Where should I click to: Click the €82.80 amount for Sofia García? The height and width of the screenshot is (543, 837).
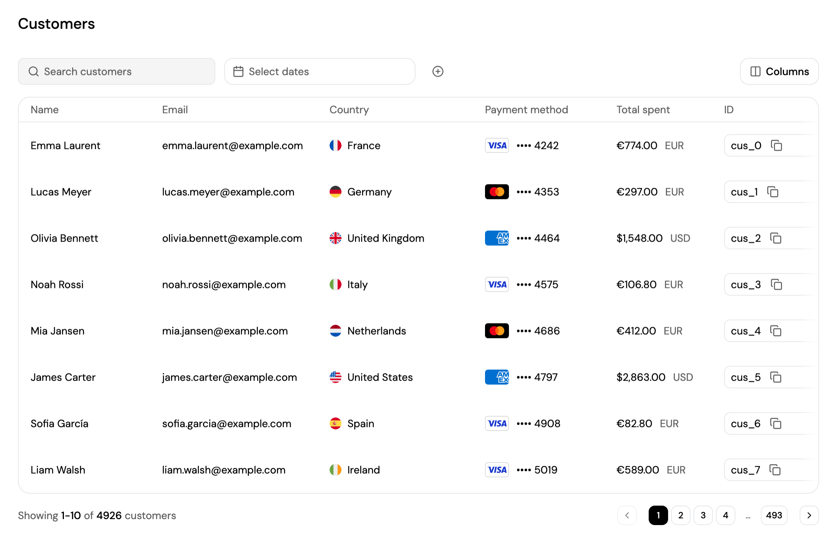click(634, 423)
